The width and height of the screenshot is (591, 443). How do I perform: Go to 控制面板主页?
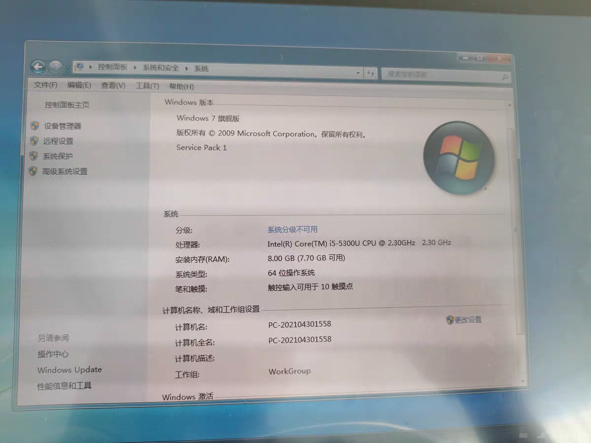67,105
